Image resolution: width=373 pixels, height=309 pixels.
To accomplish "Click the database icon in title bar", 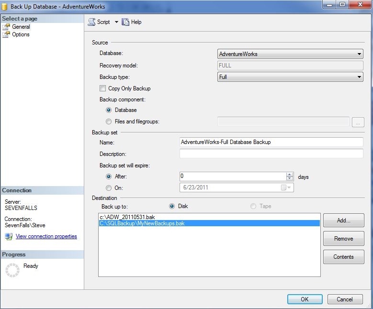I will [x=5, y=7].
